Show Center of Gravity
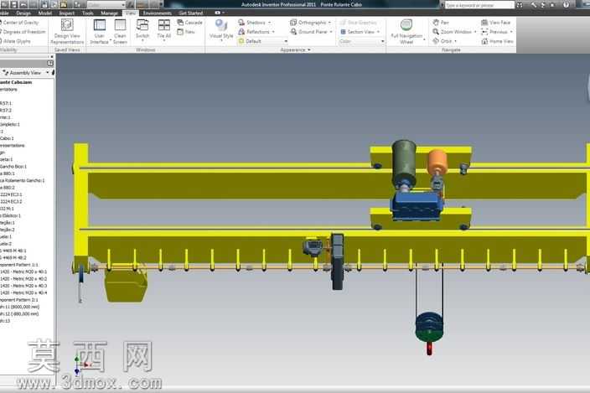Screen dimensions: 590x393 19,23
